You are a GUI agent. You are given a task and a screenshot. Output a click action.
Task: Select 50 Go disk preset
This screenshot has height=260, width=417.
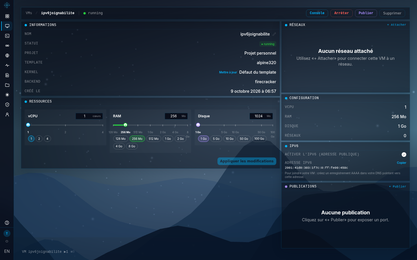(x=244, y=139)
